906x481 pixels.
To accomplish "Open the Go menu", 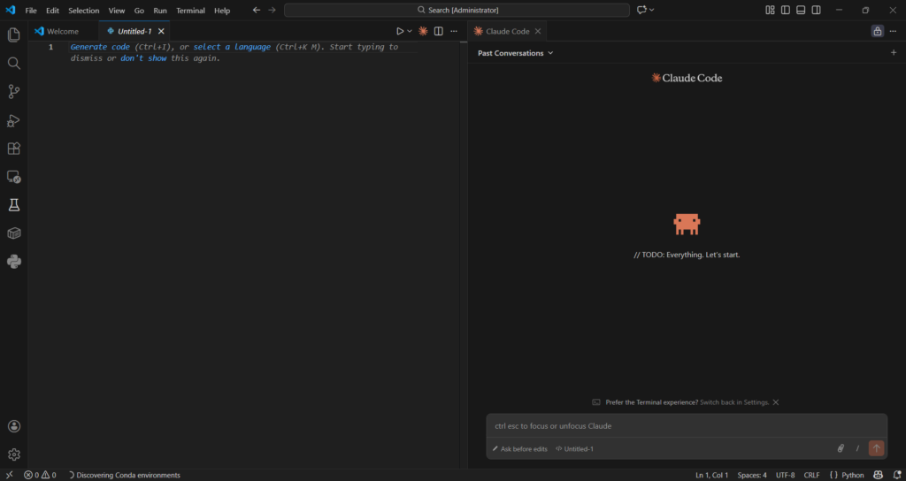I will [139, 11].
